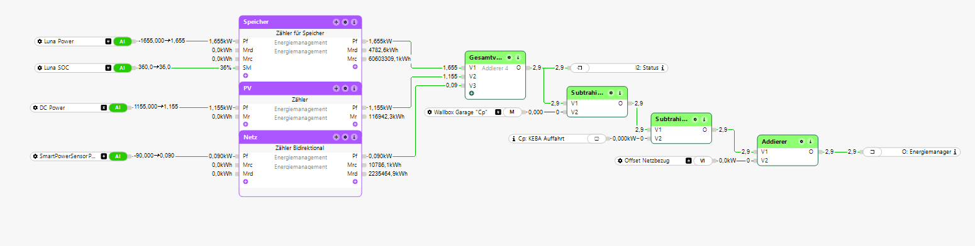Screen dimensions: 975x246
Task: Click black square icon on Offset Netzbezug input
Action: (x=689, y=161)
